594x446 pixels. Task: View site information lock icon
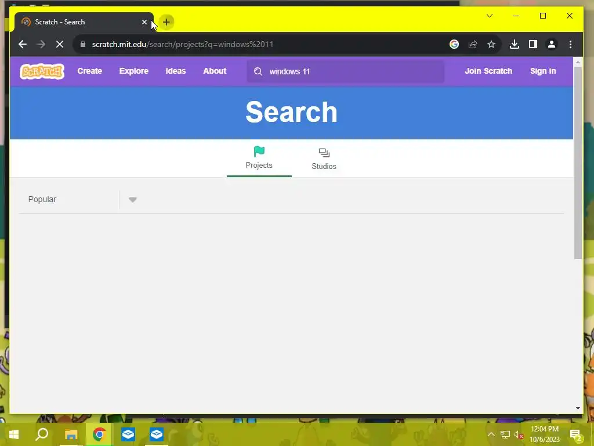(x=82, y=44)
